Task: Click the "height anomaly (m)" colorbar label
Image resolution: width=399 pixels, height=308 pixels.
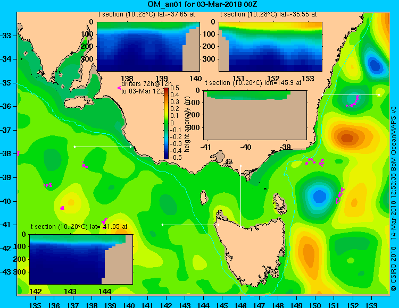Action: point(187,124)
